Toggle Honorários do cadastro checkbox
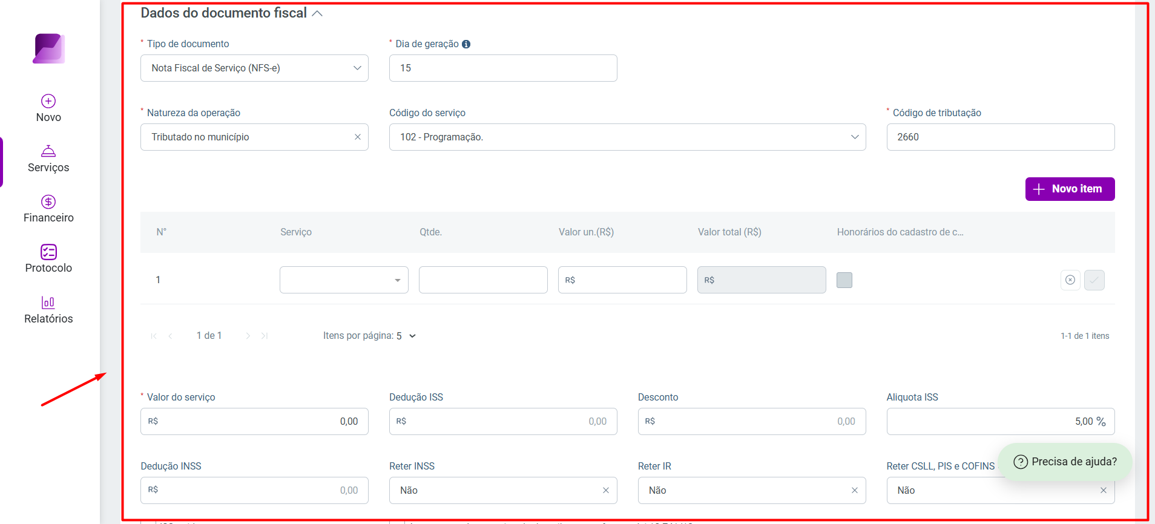1155x524 pixels. (x=844, y=280)
